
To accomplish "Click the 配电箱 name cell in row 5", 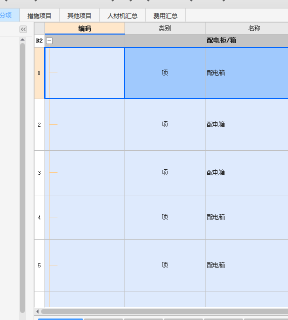I will point(247,265).
